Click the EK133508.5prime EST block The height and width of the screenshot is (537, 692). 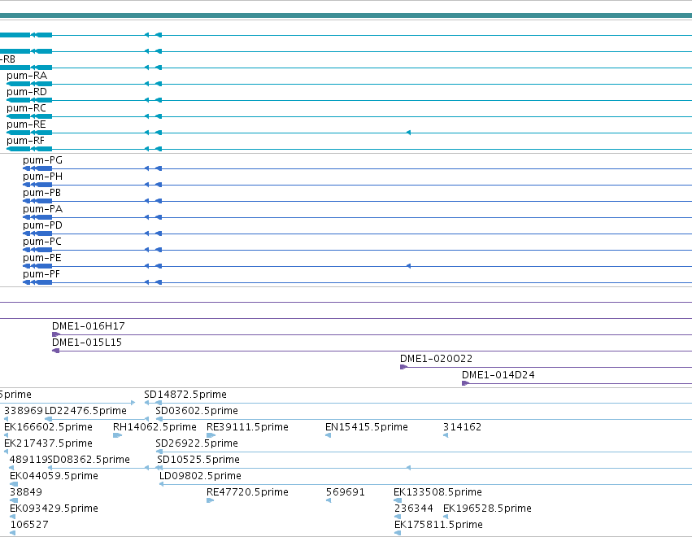point(398,500)
